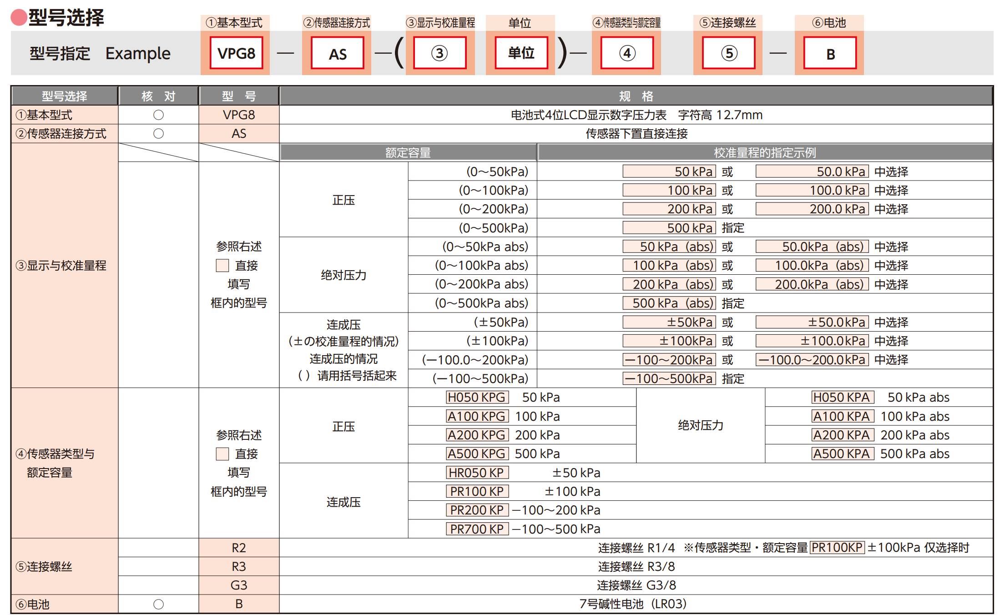Click the 核对 column header

[x=158, y=96]
